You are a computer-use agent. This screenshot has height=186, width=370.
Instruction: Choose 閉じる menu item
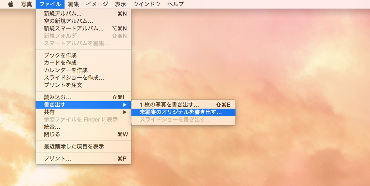(83, 134)
